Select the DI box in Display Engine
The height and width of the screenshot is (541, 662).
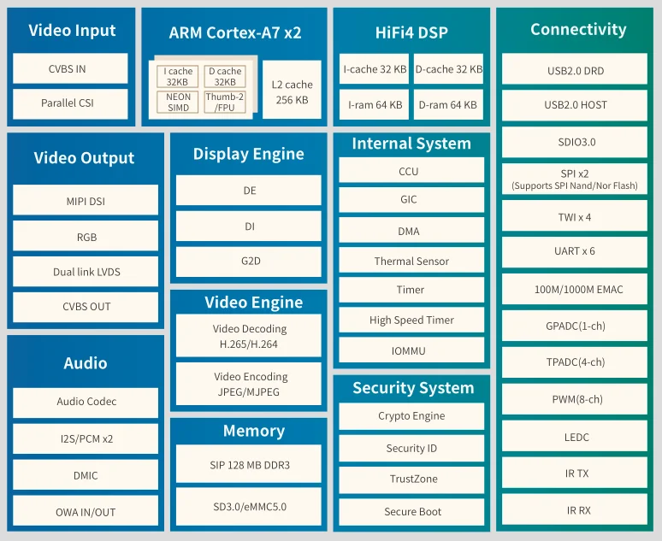click(249, 226)
